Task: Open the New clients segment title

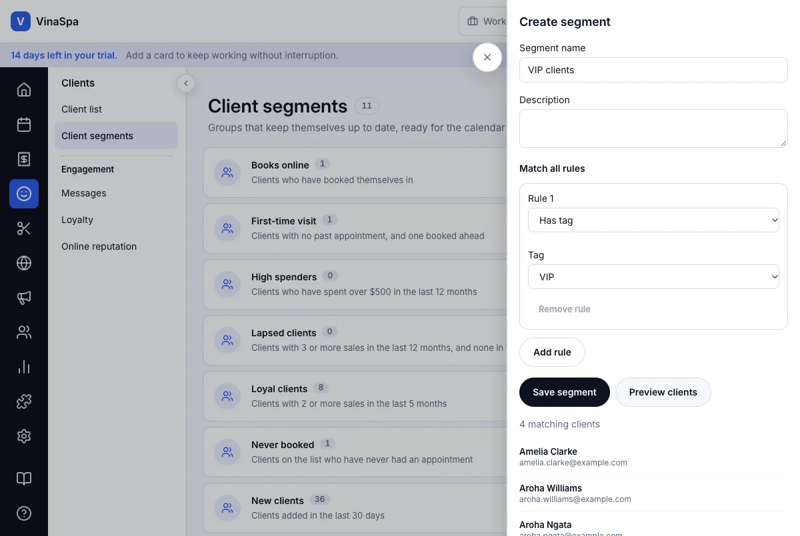Action: pyautogui.click(x=277, y=501)
